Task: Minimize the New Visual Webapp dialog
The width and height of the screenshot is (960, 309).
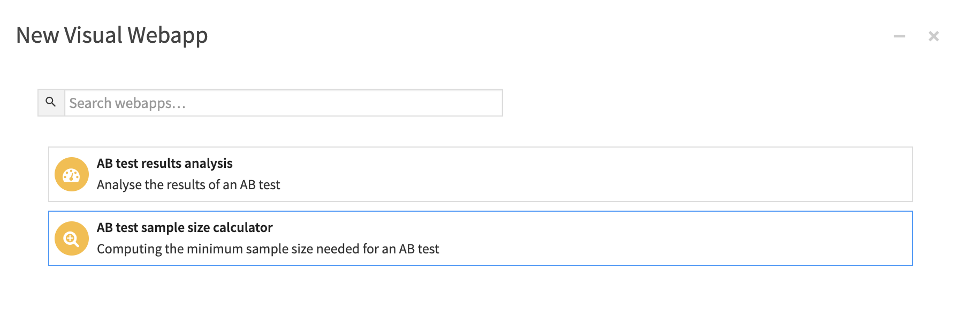Action: [x=900, y=36]
